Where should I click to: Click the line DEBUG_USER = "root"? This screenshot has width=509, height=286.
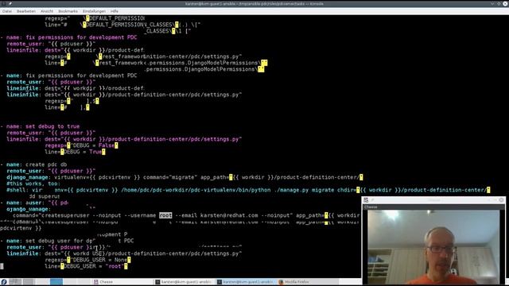(x=86, y=266)
